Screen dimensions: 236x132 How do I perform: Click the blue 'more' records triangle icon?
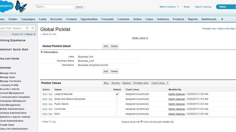point(141,122)
